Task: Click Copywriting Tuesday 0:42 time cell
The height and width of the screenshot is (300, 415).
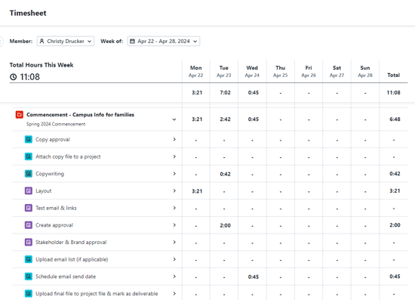Action: pyautogui.click(x=225, y=174)
